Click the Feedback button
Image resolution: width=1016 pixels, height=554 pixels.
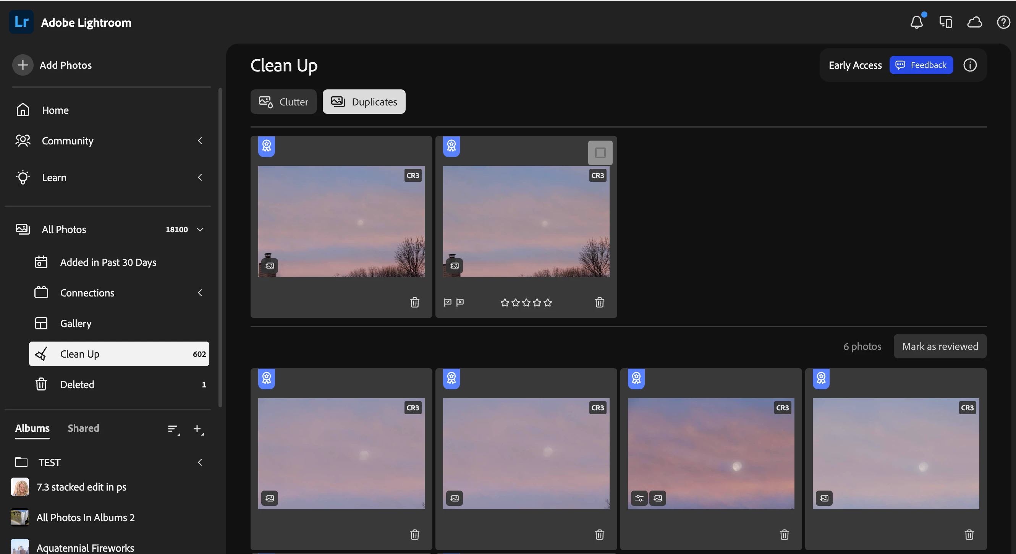tap(921, 65)
